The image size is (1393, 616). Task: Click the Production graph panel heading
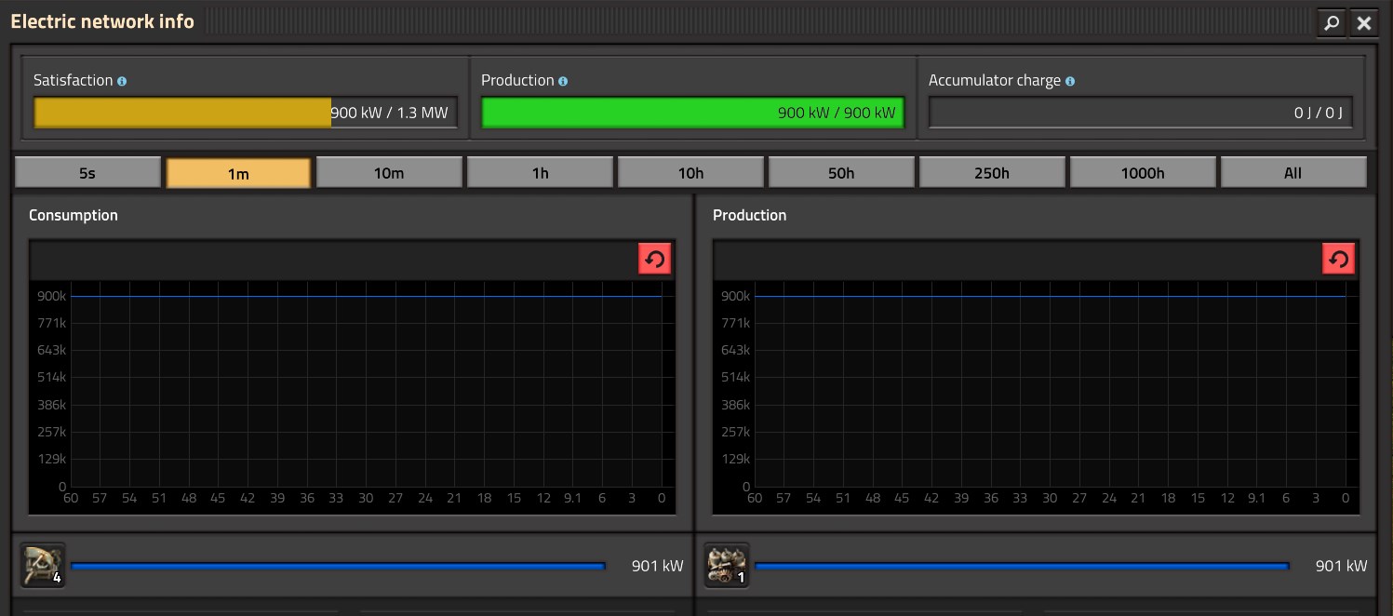coord(749,215)
